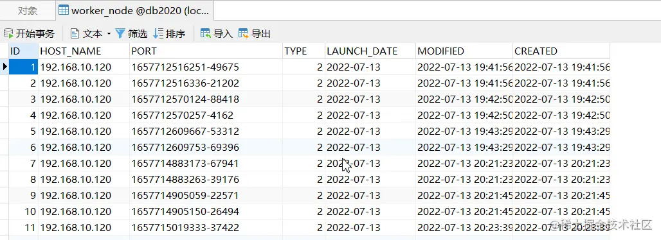Select the HOST_NAME cell in row 6

(84, 148)
